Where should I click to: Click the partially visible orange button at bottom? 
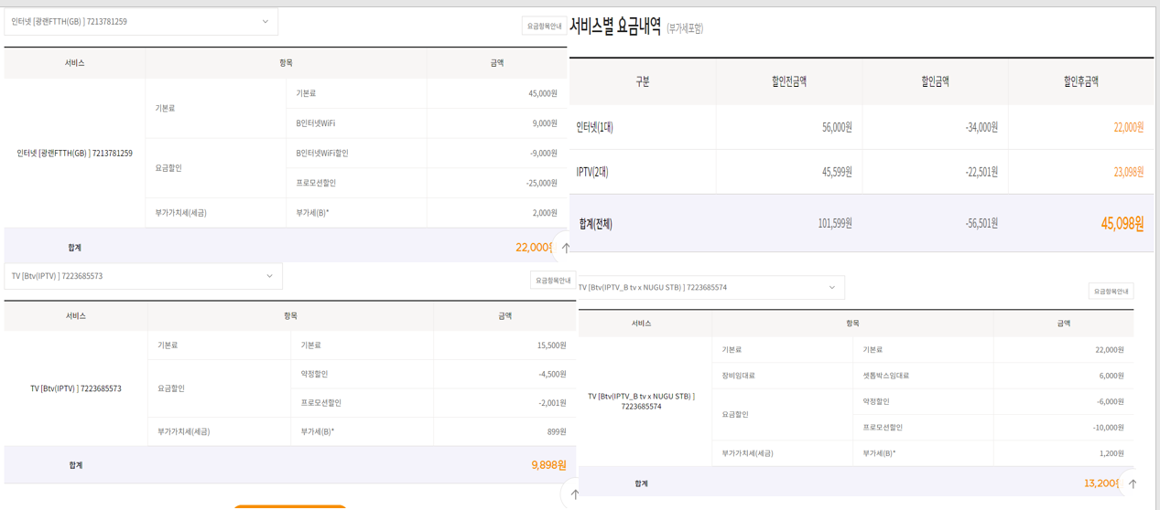click(289, 506)
